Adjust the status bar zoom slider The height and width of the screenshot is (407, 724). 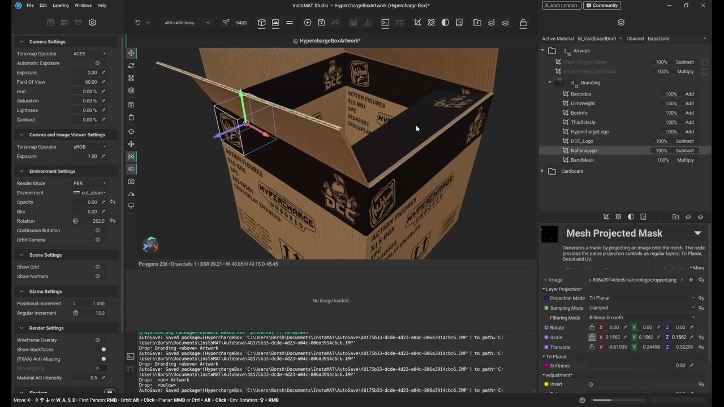[x=618, y=400]
